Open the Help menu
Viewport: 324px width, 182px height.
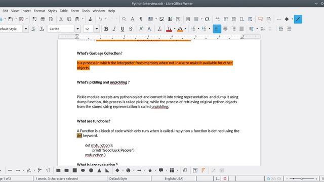pos(111,11)
